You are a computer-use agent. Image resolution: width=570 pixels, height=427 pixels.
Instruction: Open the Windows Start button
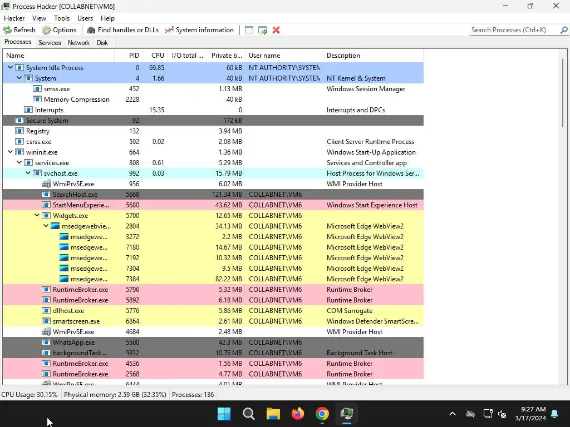point(224,414)
